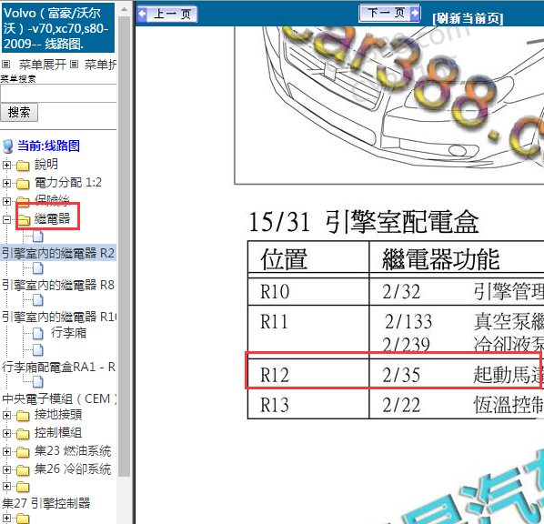Click page icon above 中央電子模組
Viewport: 544px width, 524px height.
(38, 382)
